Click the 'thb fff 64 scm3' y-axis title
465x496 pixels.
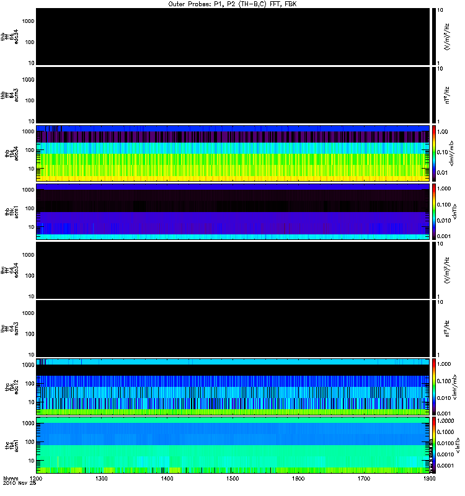[9, 95]
